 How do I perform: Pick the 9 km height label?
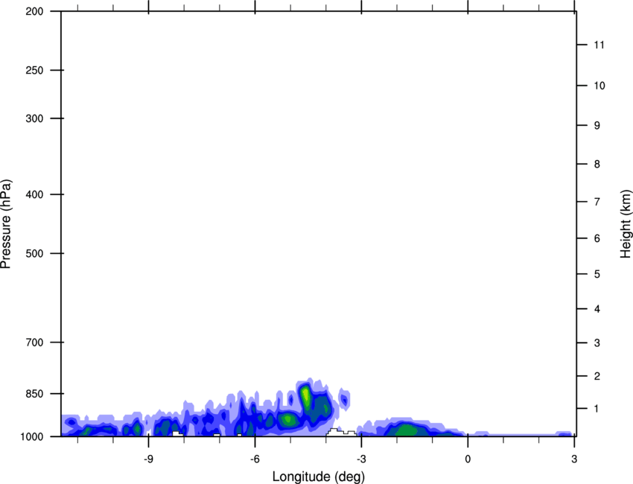pos(597,126)
